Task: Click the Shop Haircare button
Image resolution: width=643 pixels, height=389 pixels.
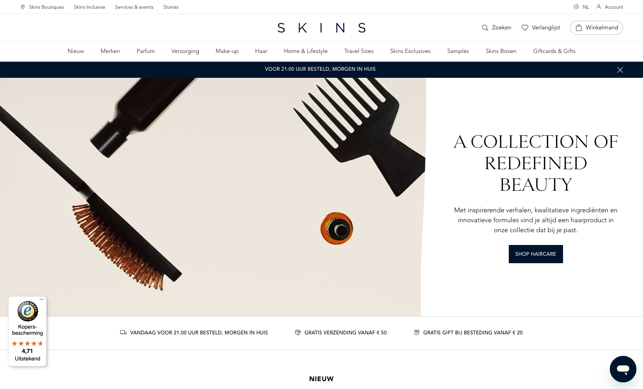Action: point(536,254)
